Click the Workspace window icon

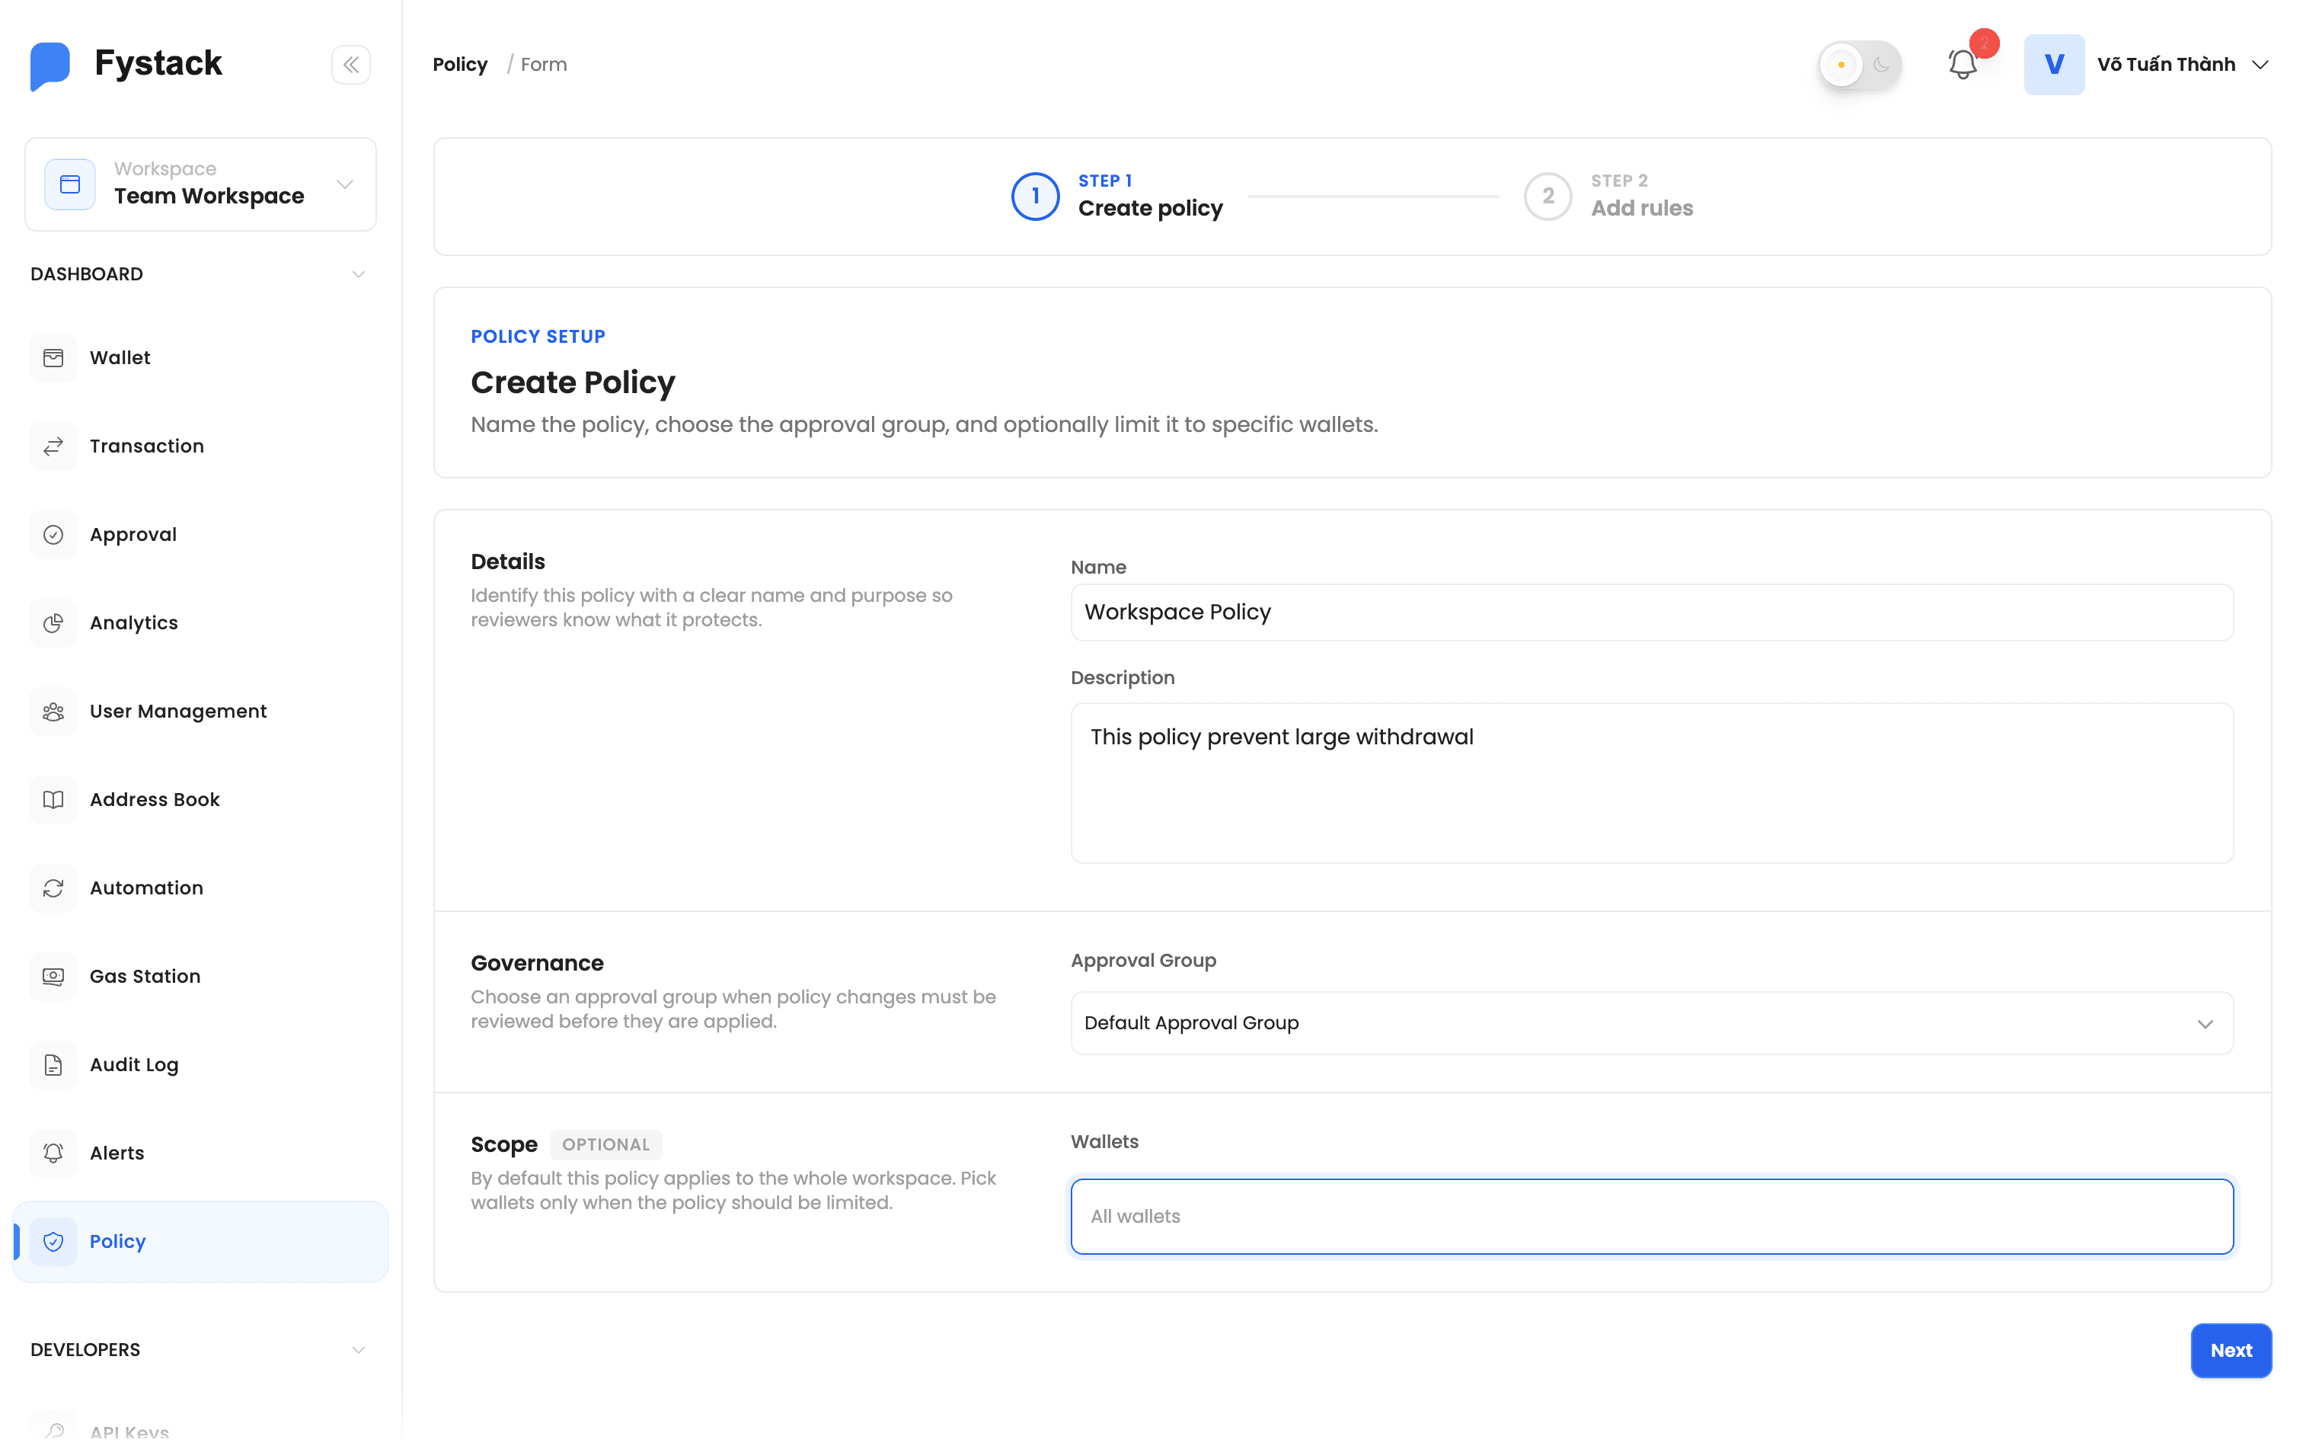[70, 184]
